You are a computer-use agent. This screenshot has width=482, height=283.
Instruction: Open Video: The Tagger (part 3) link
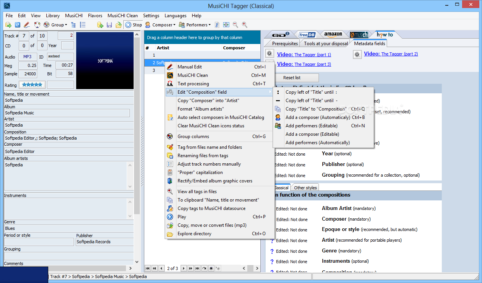[x=304, y=64]
